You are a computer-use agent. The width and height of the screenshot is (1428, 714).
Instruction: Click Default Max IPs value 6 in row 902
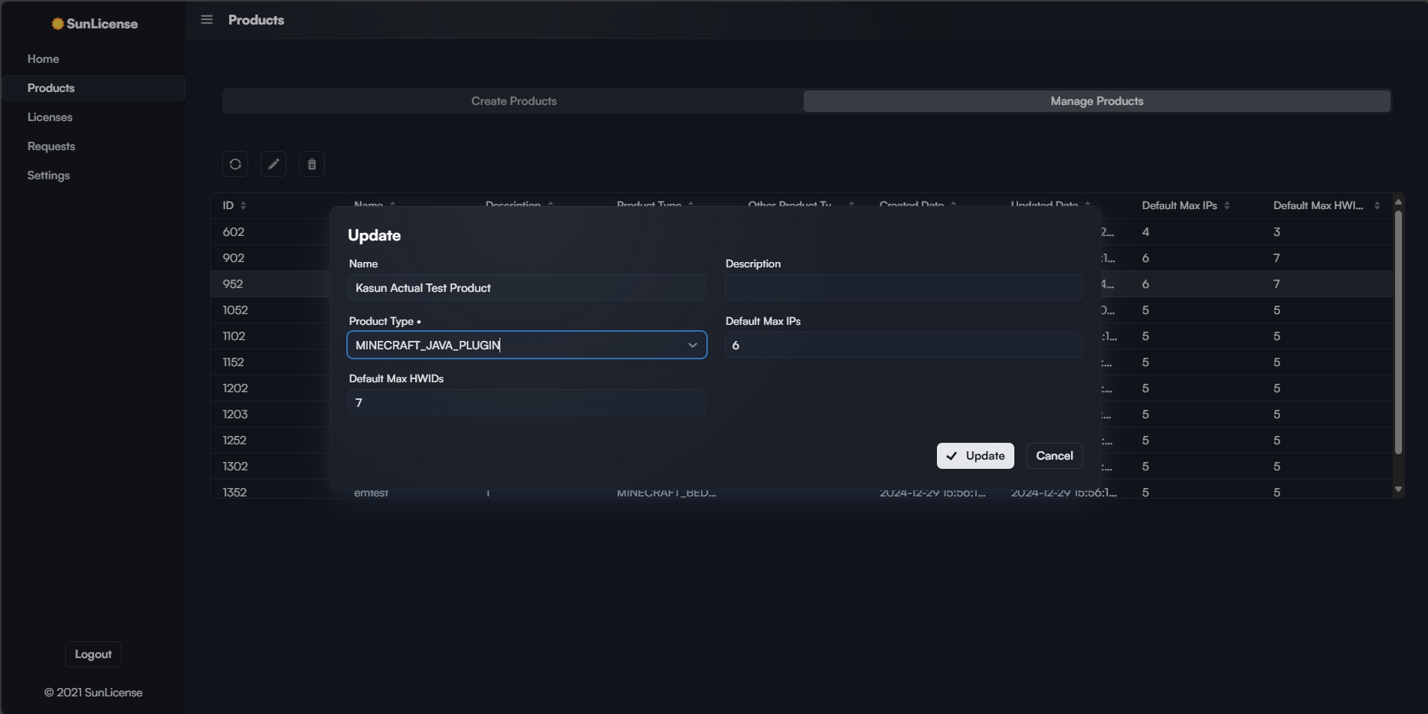point(1145,258)
